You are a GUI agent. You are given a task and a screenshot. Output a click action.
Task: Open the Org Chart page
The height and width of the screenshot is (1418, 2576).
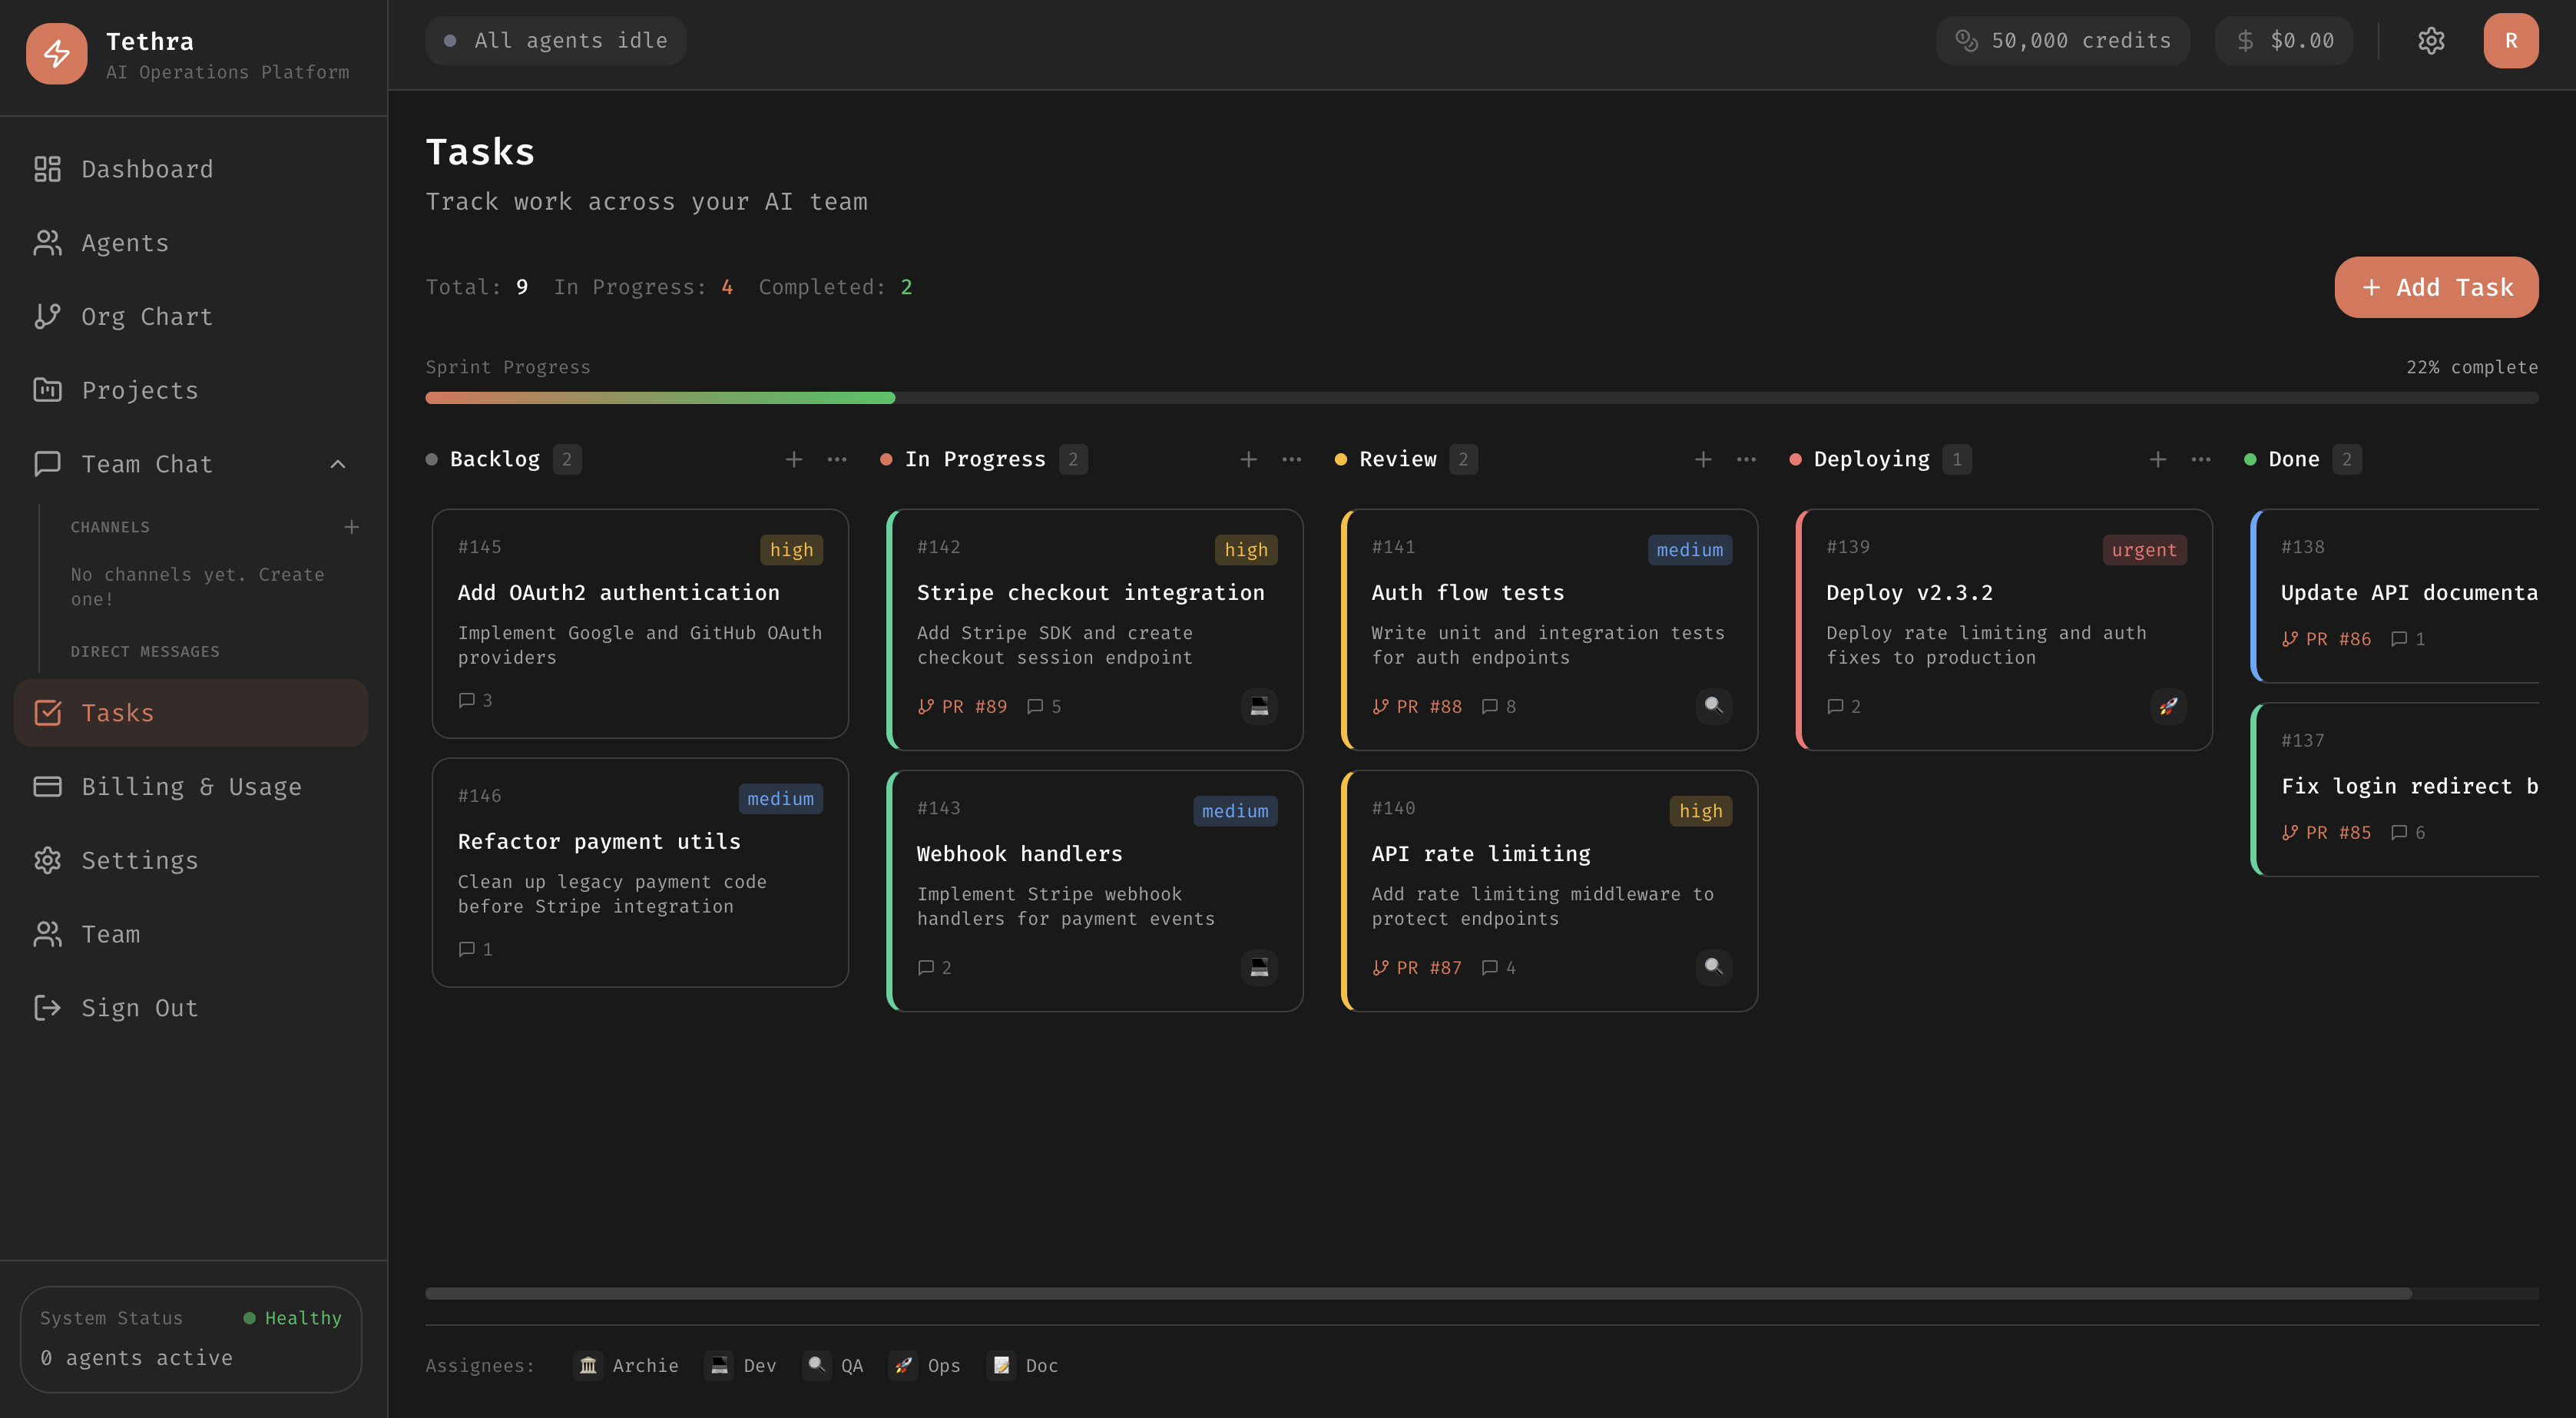[x=146, y=317]
